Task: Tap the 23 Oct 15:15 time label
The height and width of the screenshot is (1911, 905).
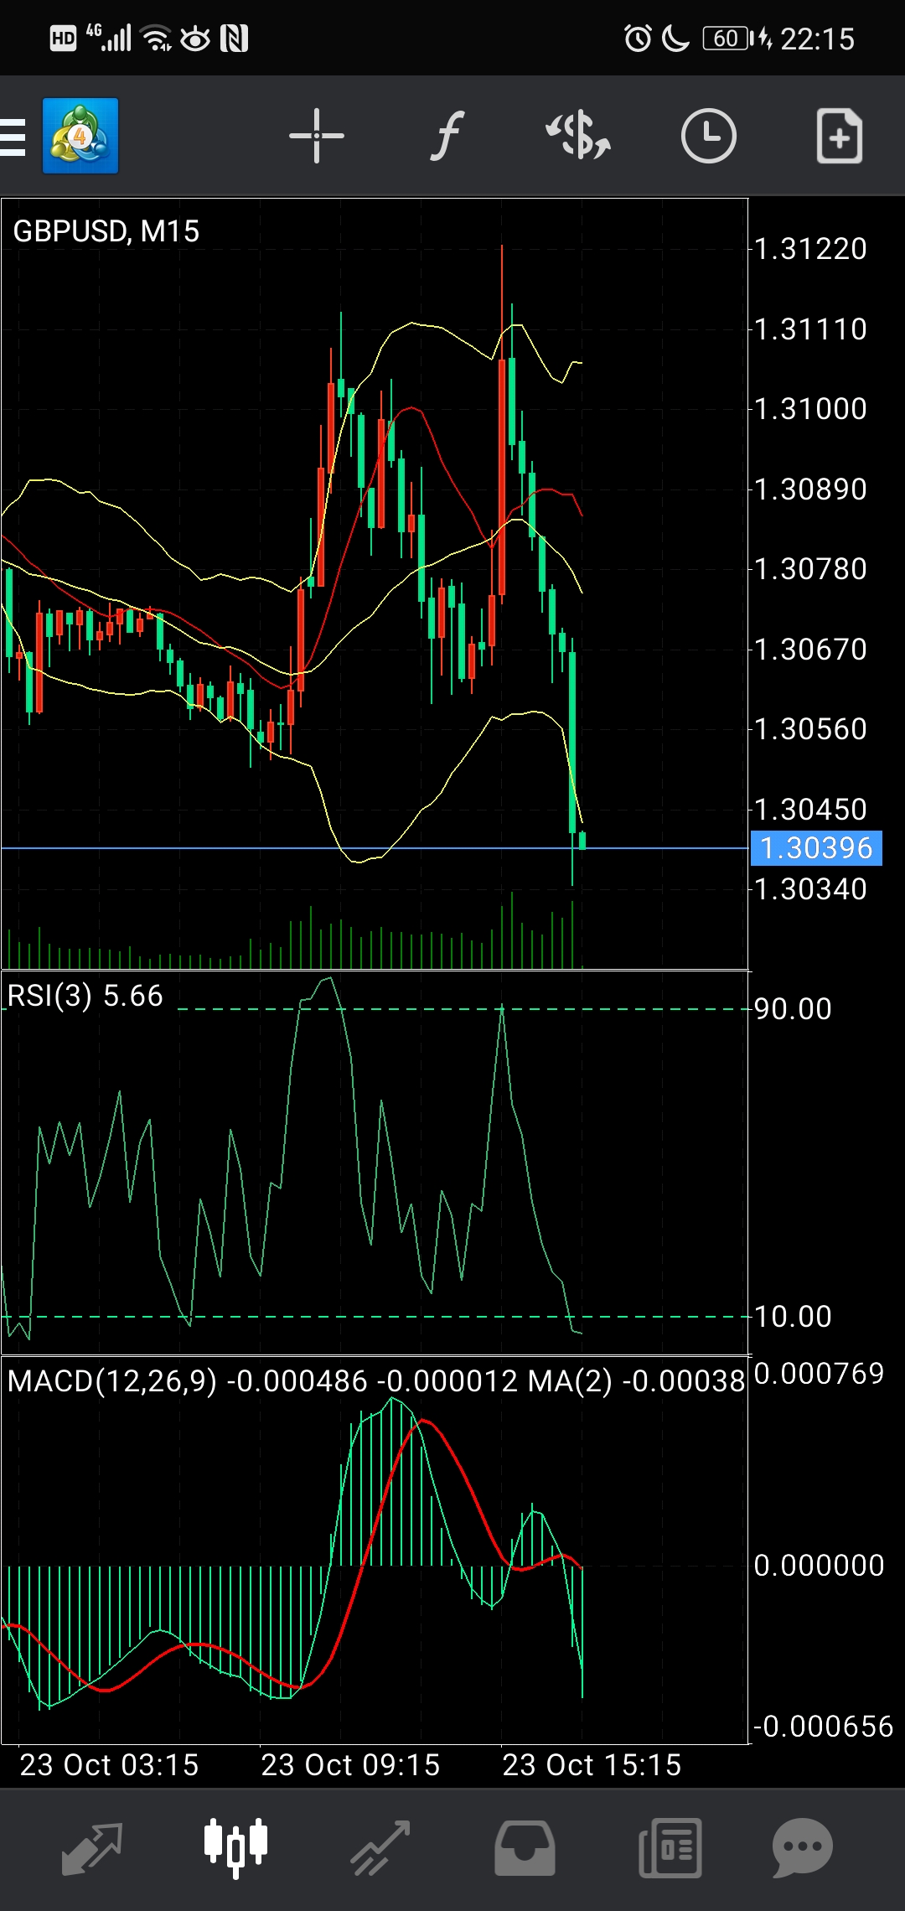Action: click(x=592, y=1765)
